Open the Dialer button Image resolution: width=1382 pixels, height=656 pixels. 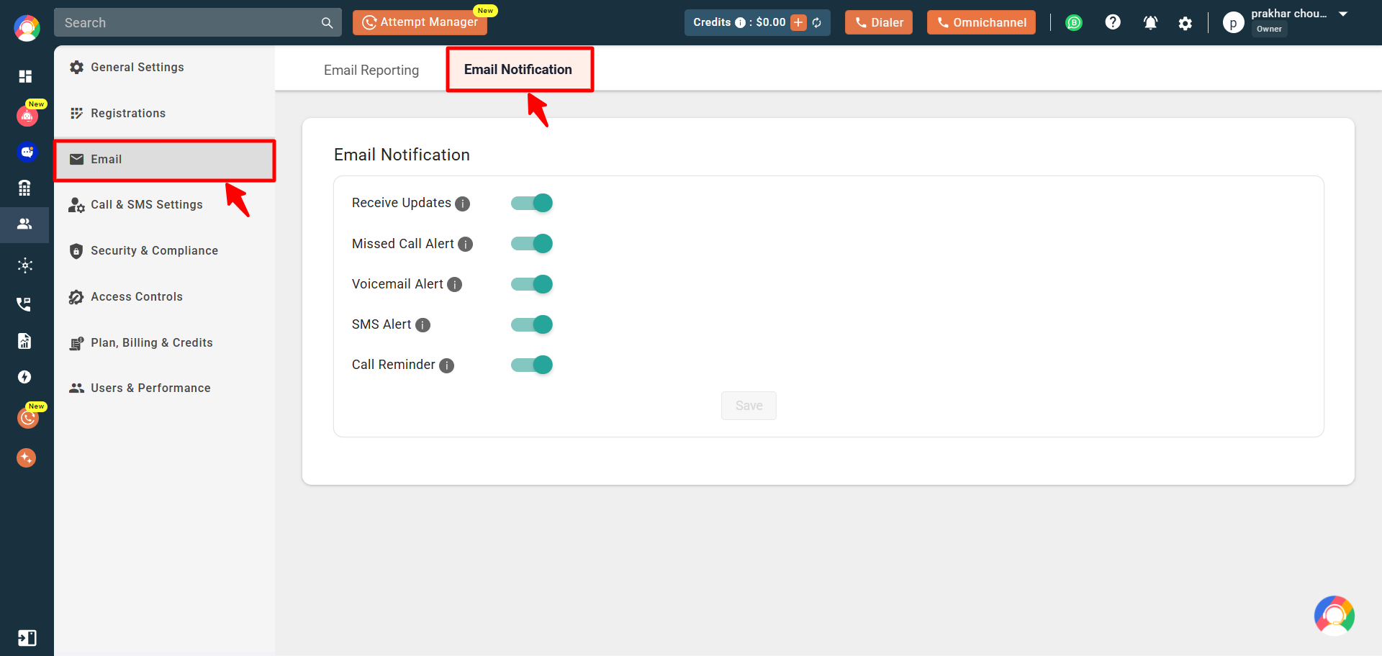[x=879, y=22]
